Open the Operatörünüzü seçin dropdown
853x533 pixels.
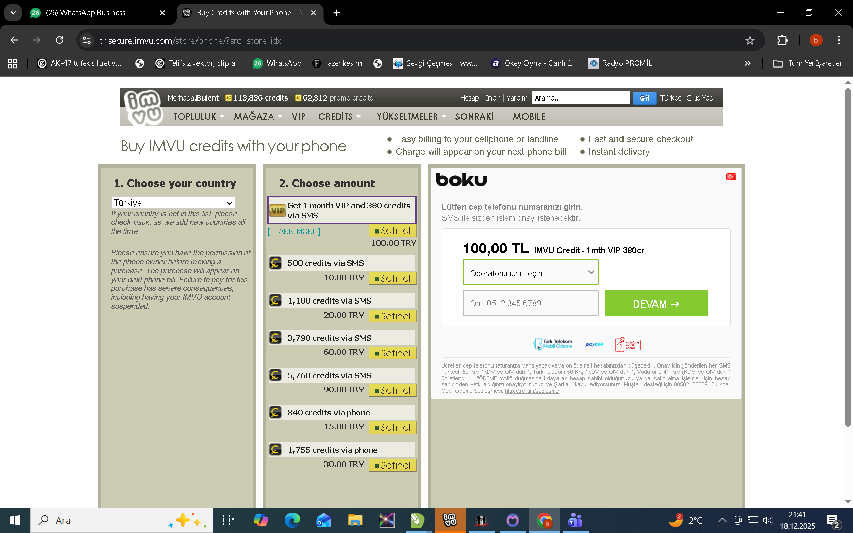[531, 273]
